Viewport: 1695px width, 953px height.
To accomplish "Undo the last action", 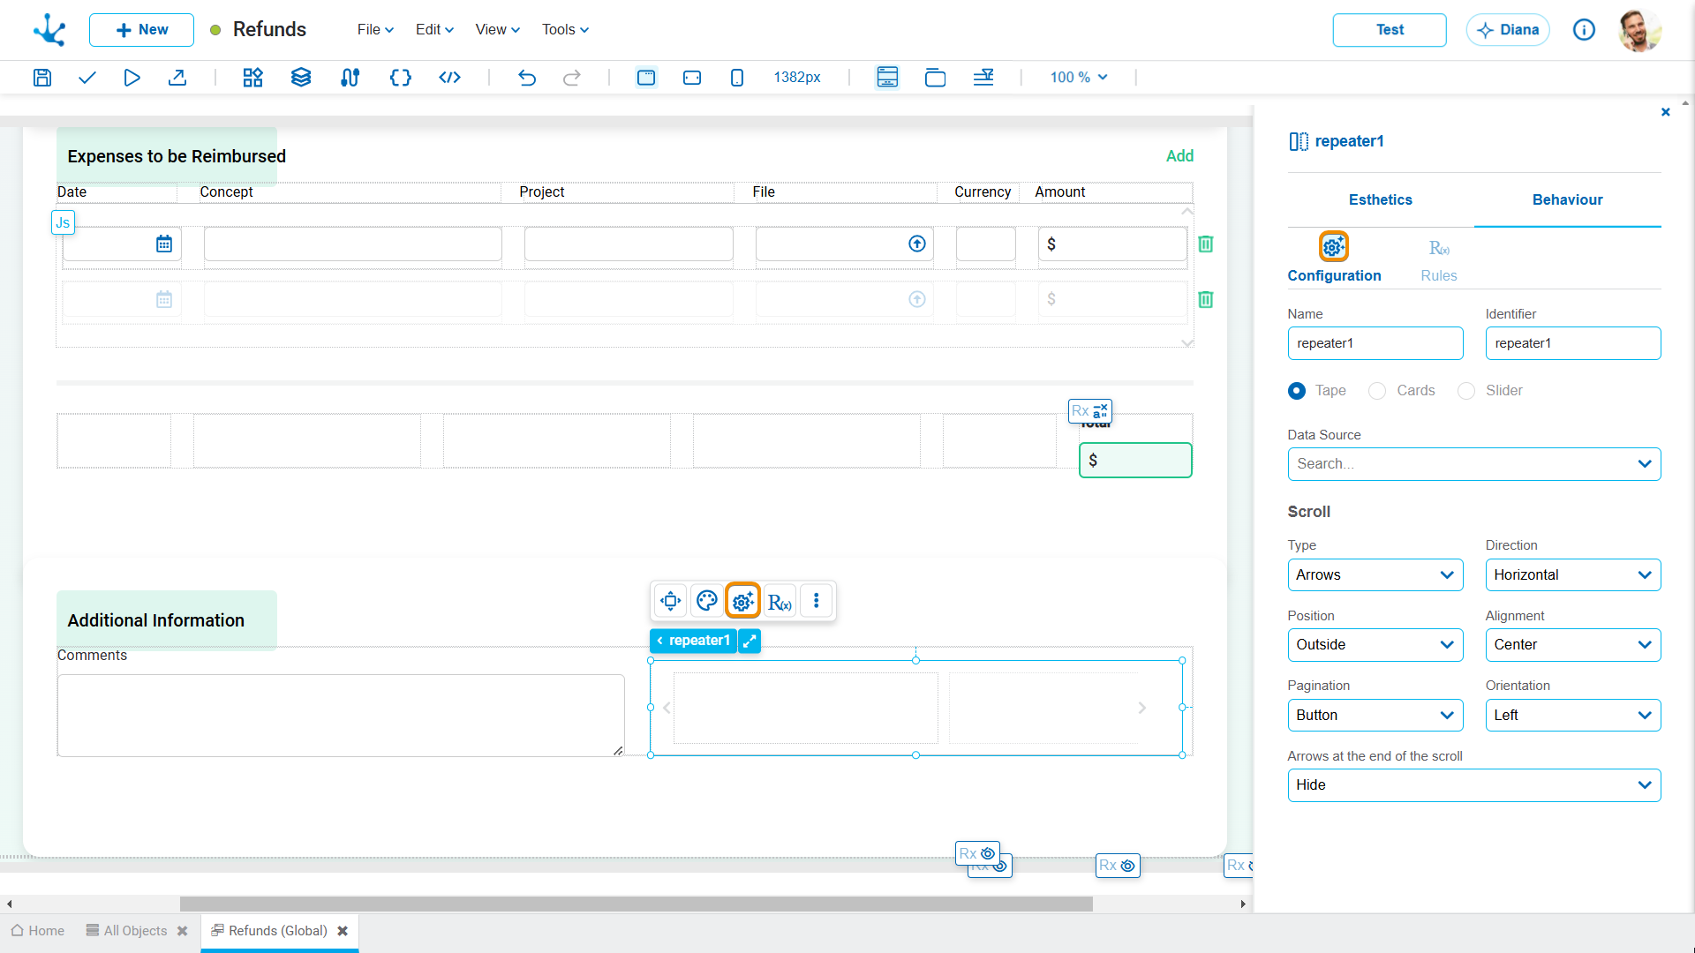I will click(527, 78).
